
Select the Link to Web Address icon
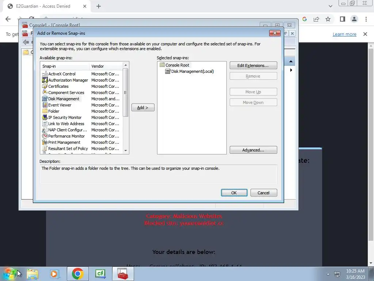tap(45, 124)
